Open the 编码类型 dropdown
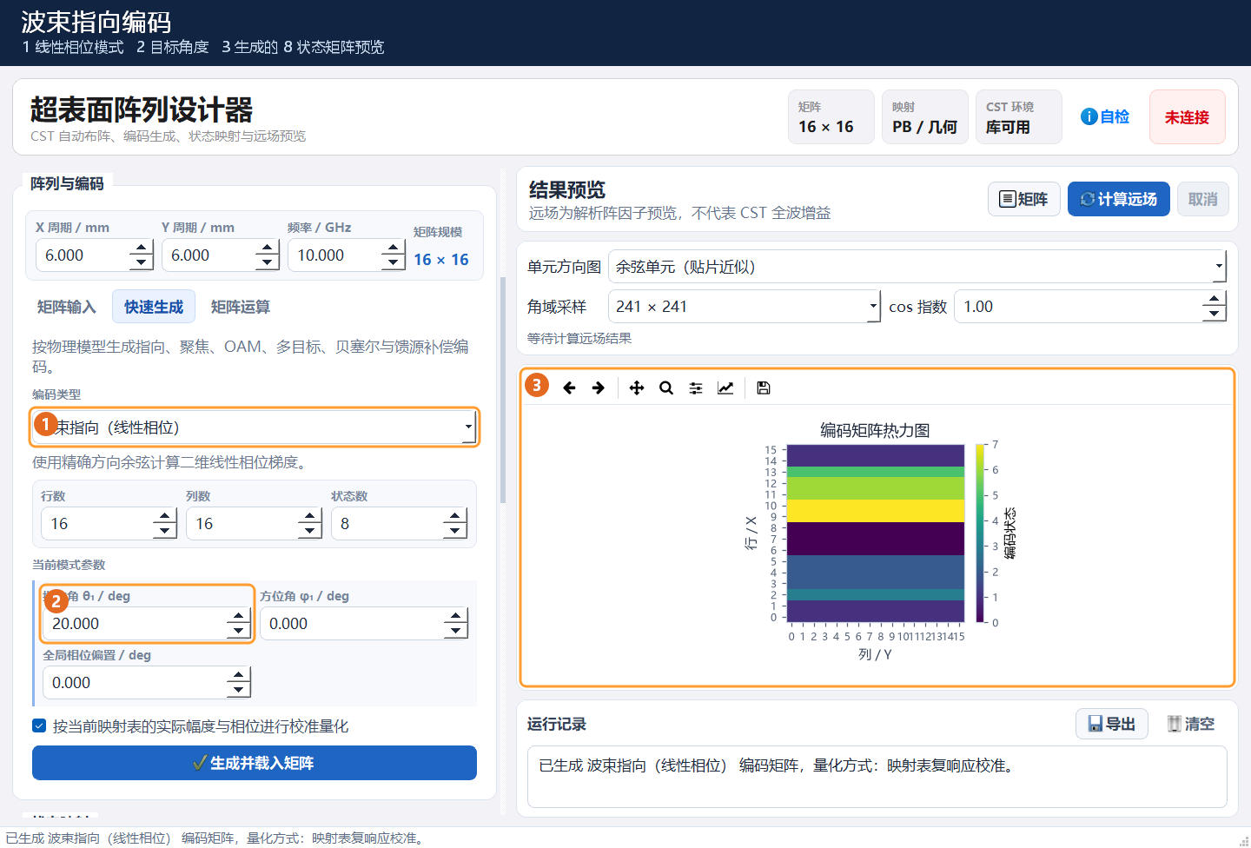Screen dimensions: 1251x848 pos(254,427)
